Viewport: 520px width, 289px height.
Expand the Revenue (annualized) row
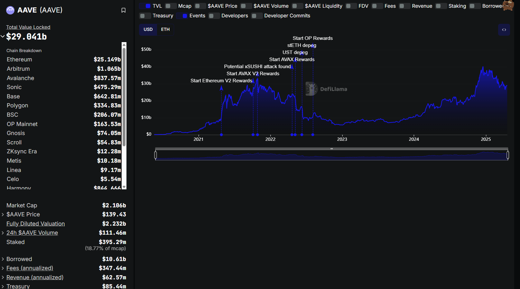coord(3,277)
